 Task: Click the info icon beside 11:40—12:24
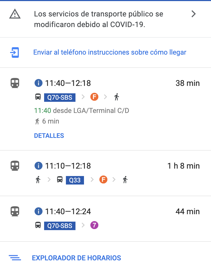point(39,211)
